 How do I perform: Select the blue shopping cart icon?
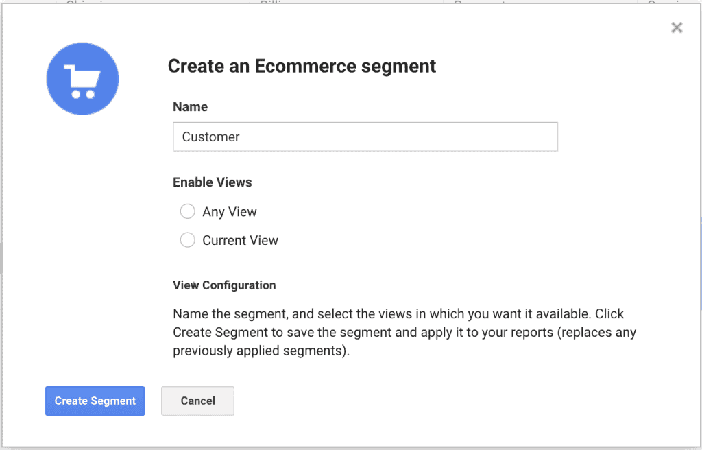pos(82,78)
